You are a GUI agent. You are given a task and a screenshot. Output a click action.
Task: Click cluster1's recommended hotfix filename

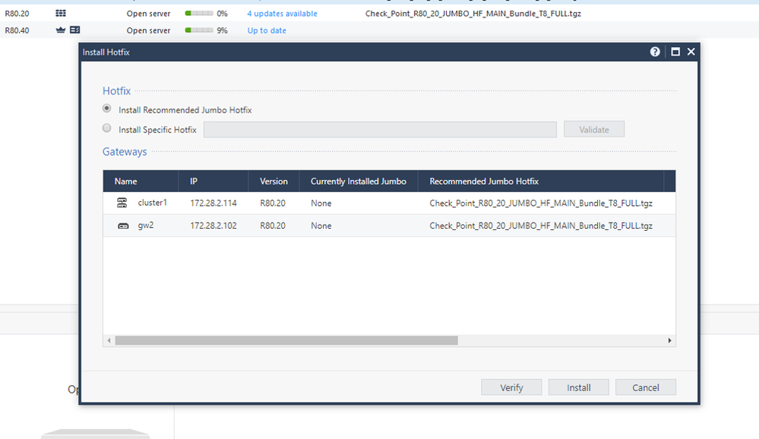(541, 204)
